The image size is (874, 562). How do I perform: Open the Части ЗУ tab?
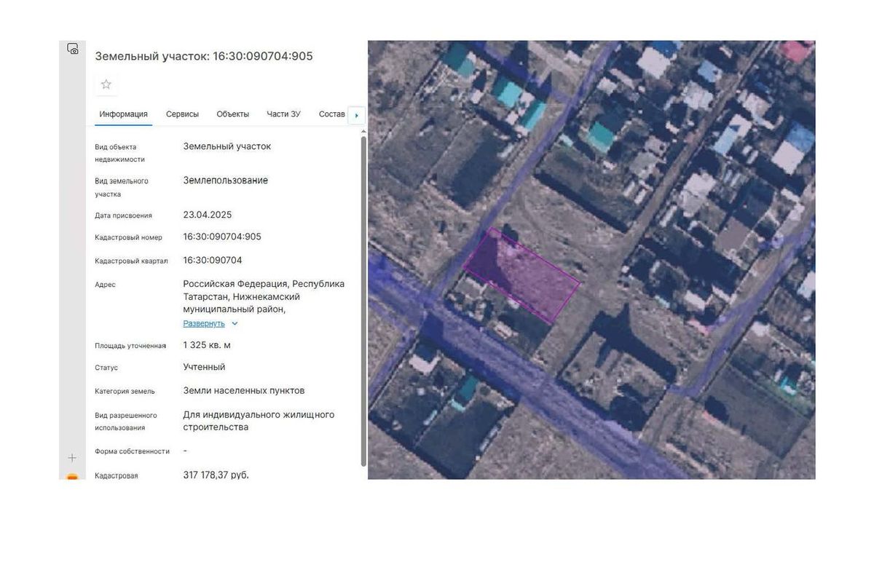pyautogui.click(x=283, y=114)
